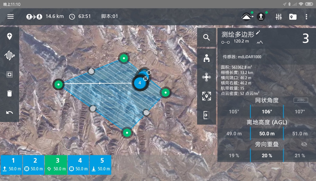Select the terrain waveform path tool
This screenshot has height=181, width=316.
click(x=9, y=55)
